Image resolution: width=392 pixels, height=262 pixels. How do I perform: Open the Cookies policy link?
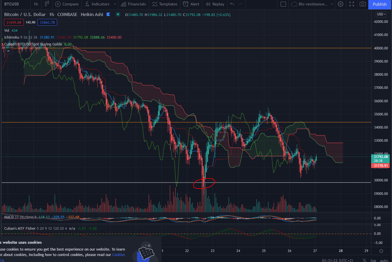[119, 255]
